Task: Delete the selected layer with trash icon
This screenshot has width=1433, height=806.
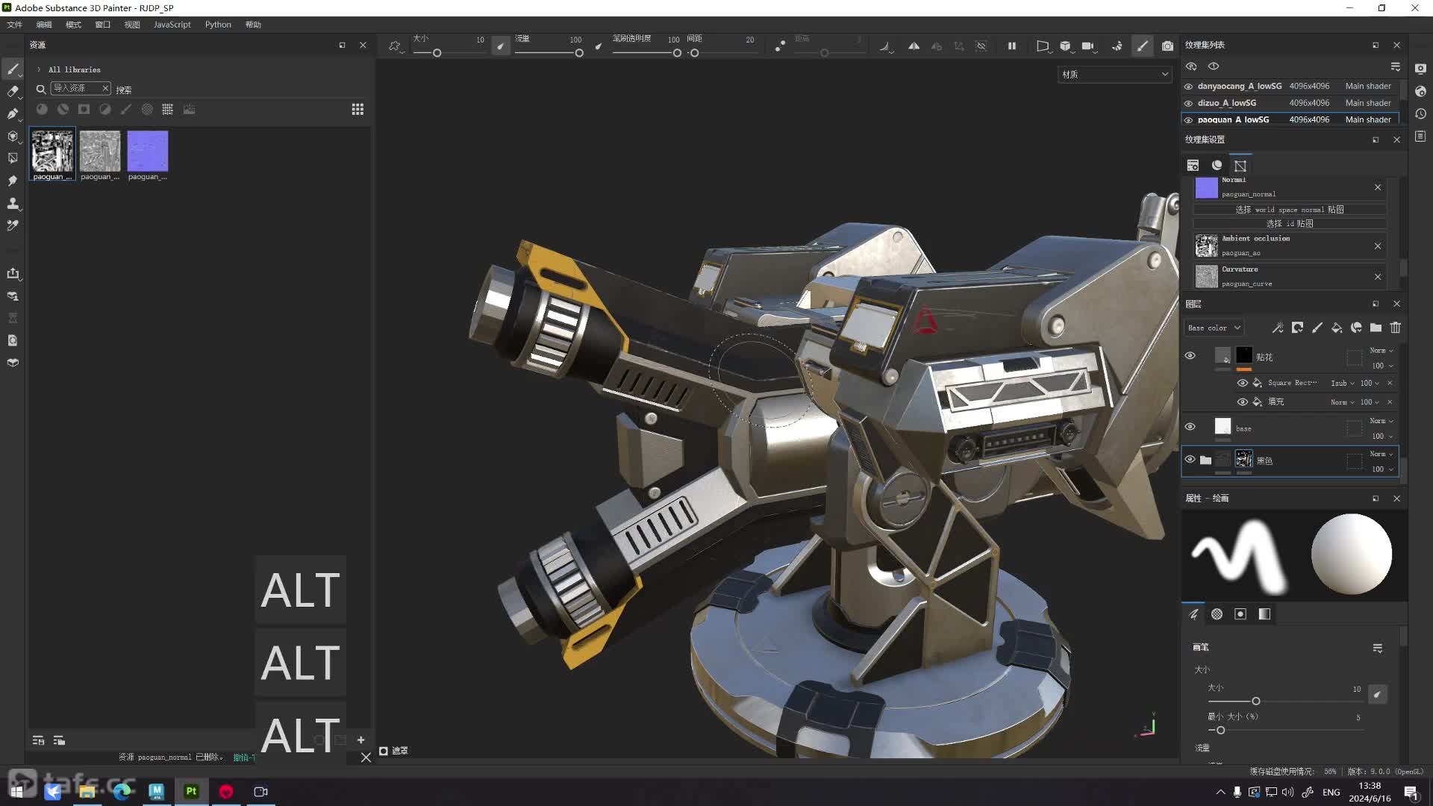Action: (x=1395, y=328)
